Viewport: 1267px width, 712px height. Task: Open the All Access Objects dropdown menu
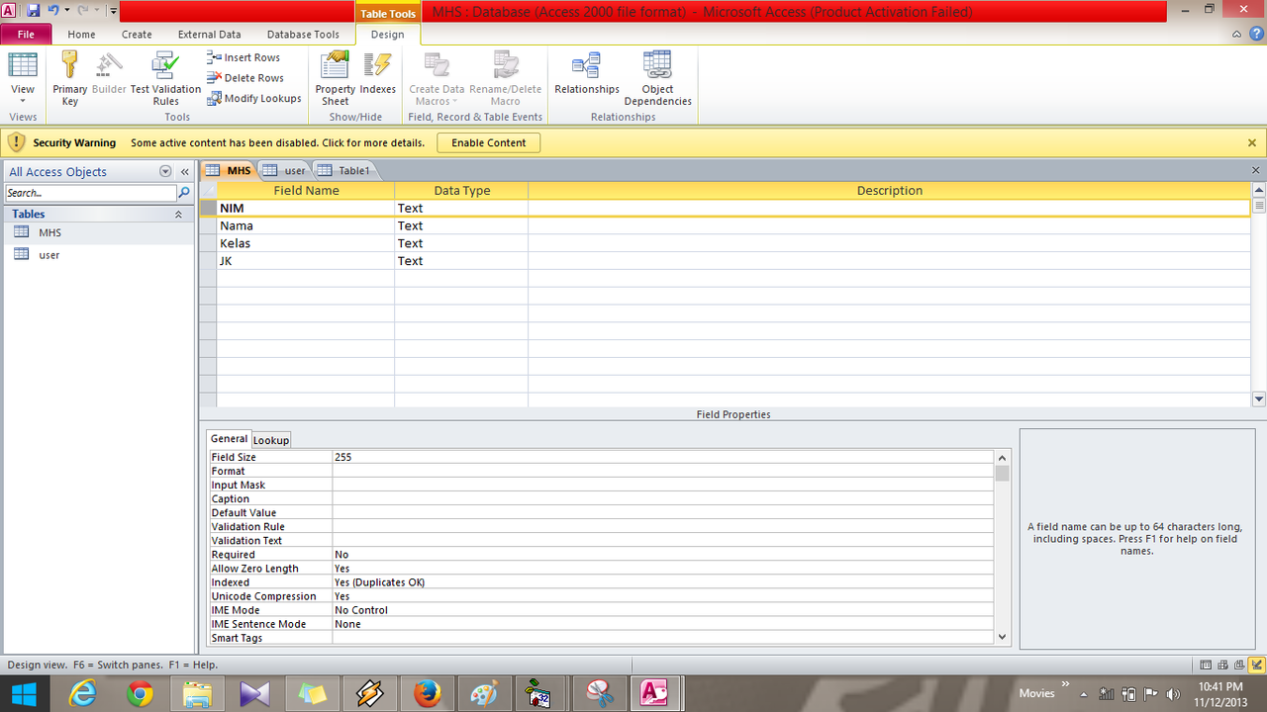pos(165,172)
